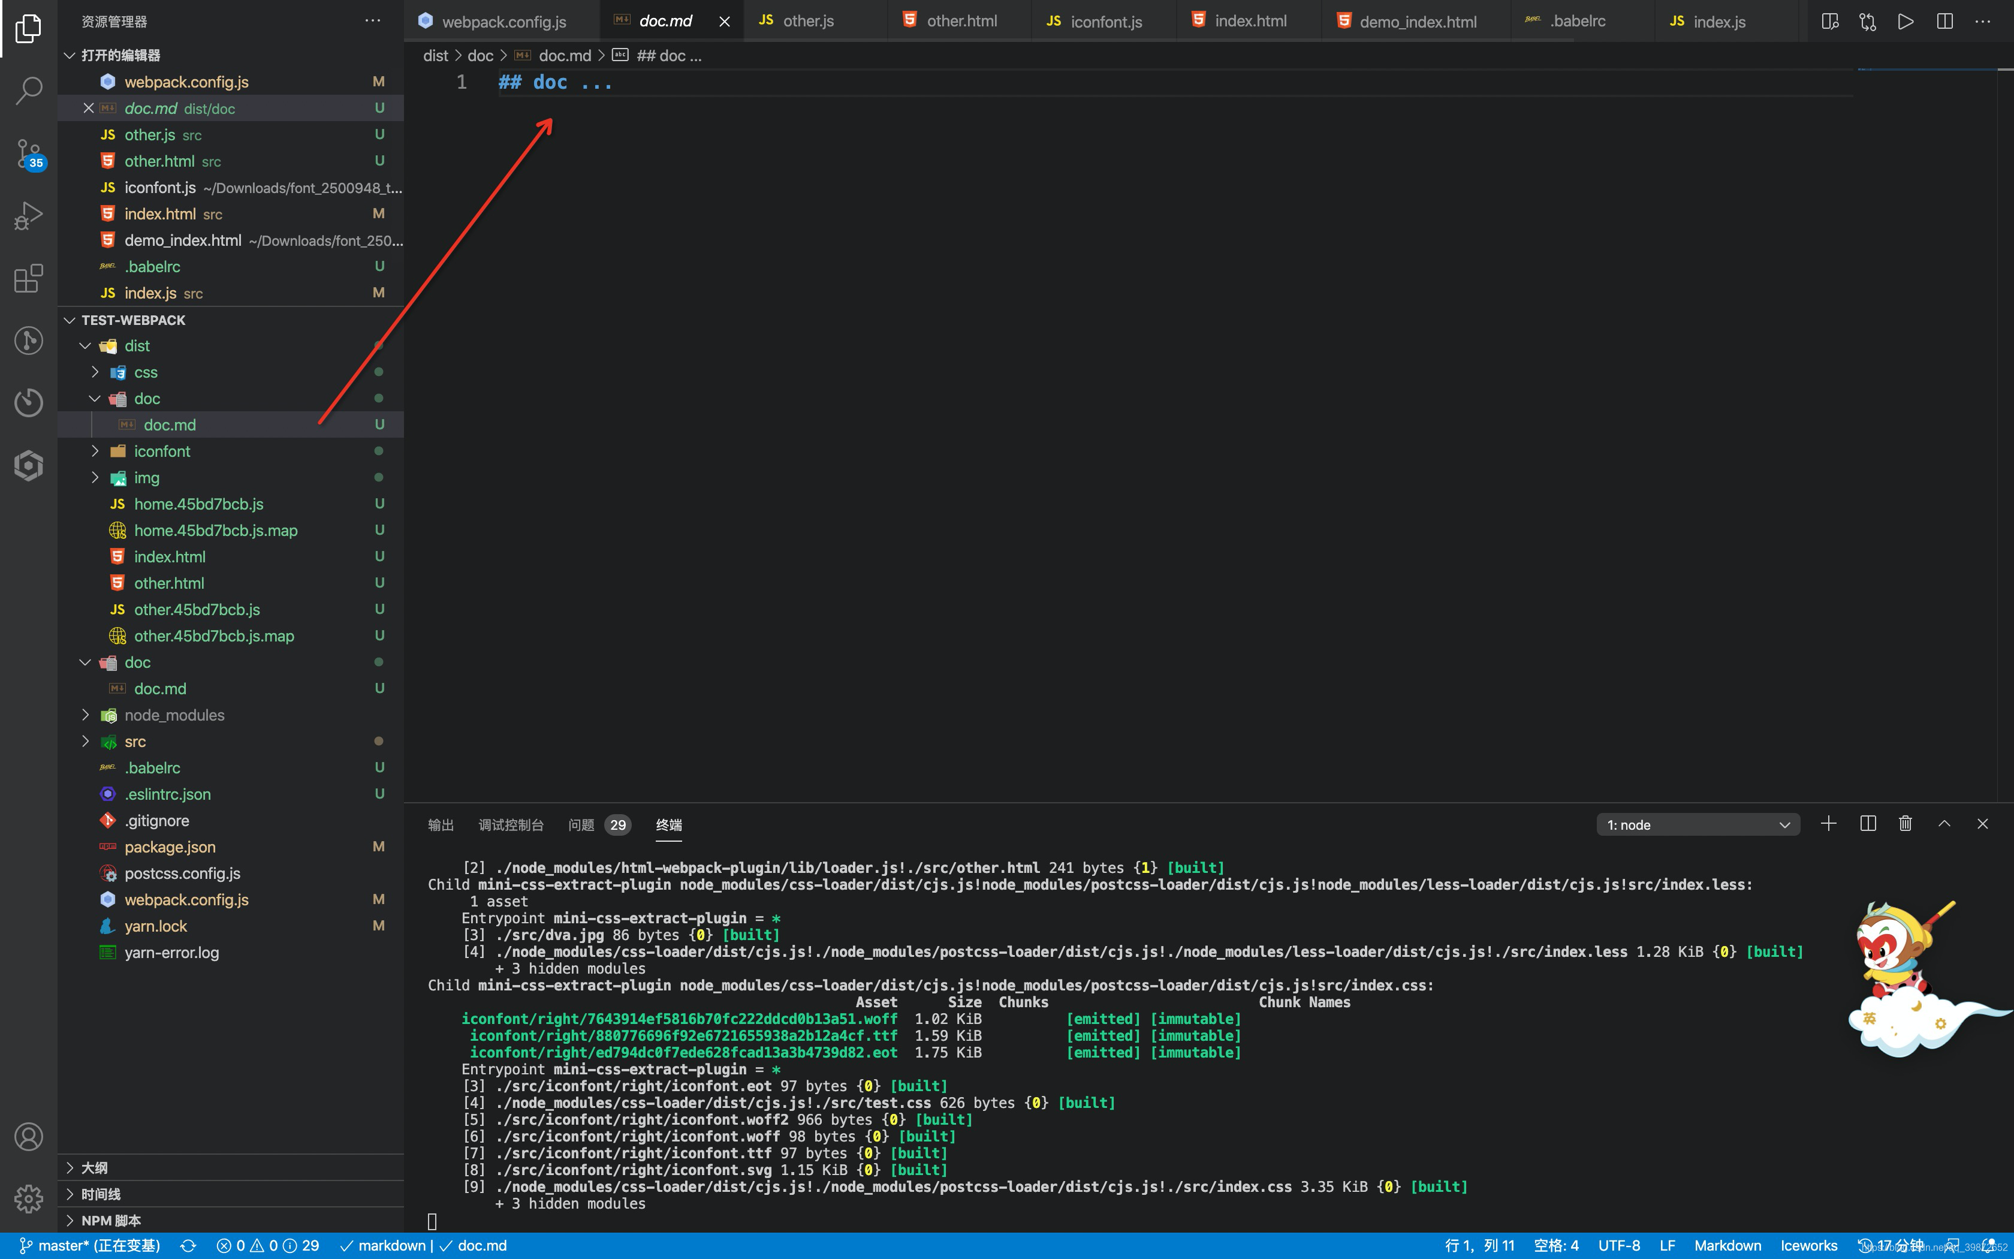2014x1259 pixels.
Task: Open the Extensions view
Action: tap(28, 278)
